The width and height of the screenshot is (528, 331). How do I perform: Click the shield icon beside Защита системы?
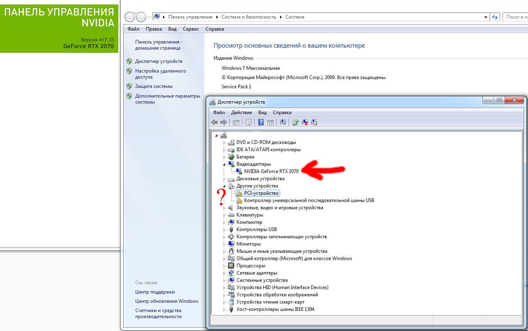(129, 86)
